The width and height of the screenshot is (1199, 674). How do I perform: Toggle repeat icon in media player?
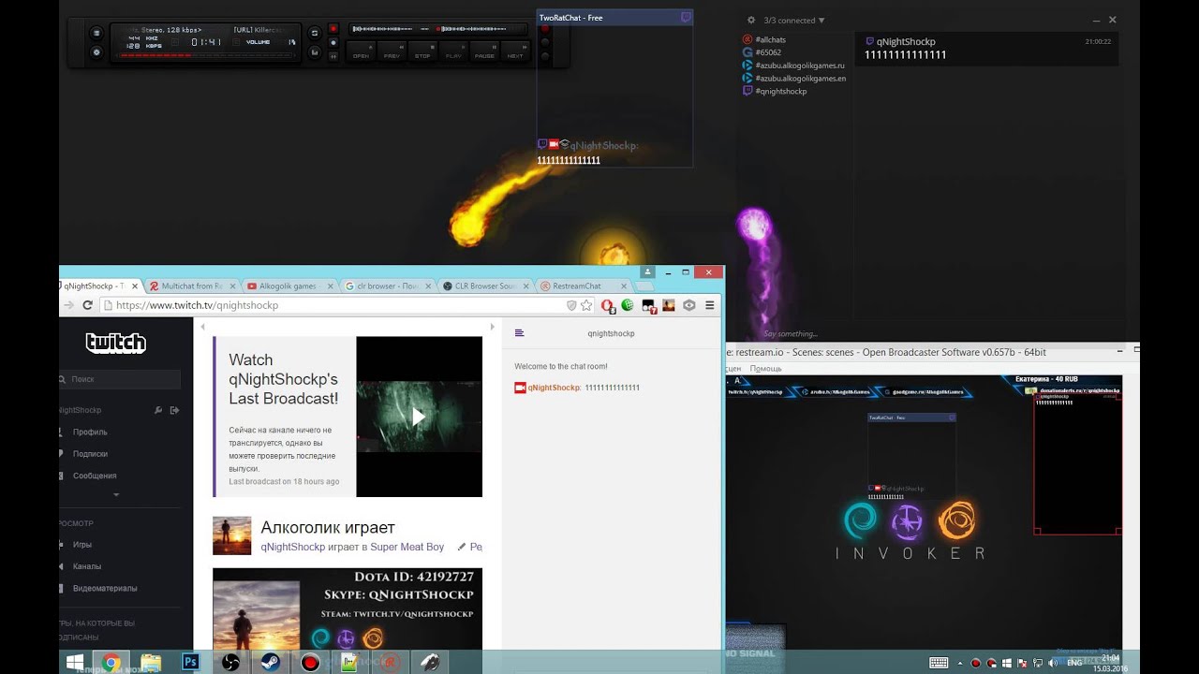315,33
